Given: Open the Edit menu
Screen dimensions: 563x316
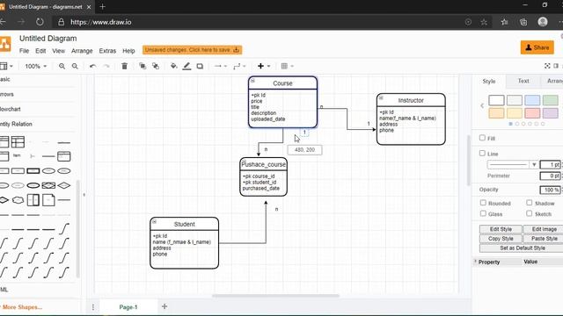Looking at the screenshot, I should tap(40, 51).
